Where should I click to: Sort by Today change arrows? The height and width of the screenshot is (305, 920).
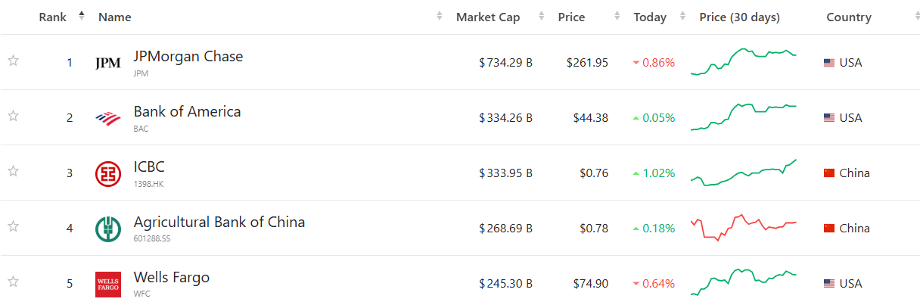683,17
